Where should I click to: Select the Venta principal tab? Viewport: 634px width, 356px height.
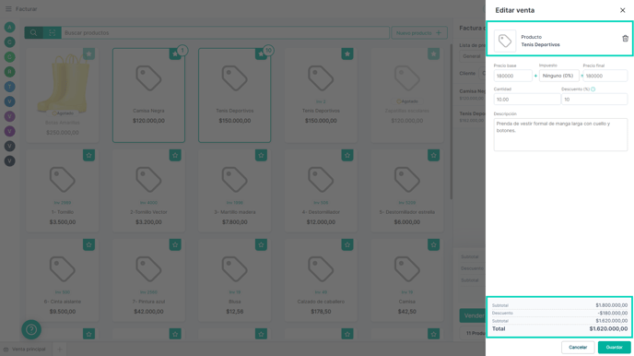(25, 350)
